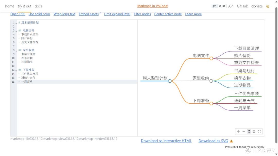Toggle the editor panel icon
This screenshot has height=156, width=278.
(254, 131)
